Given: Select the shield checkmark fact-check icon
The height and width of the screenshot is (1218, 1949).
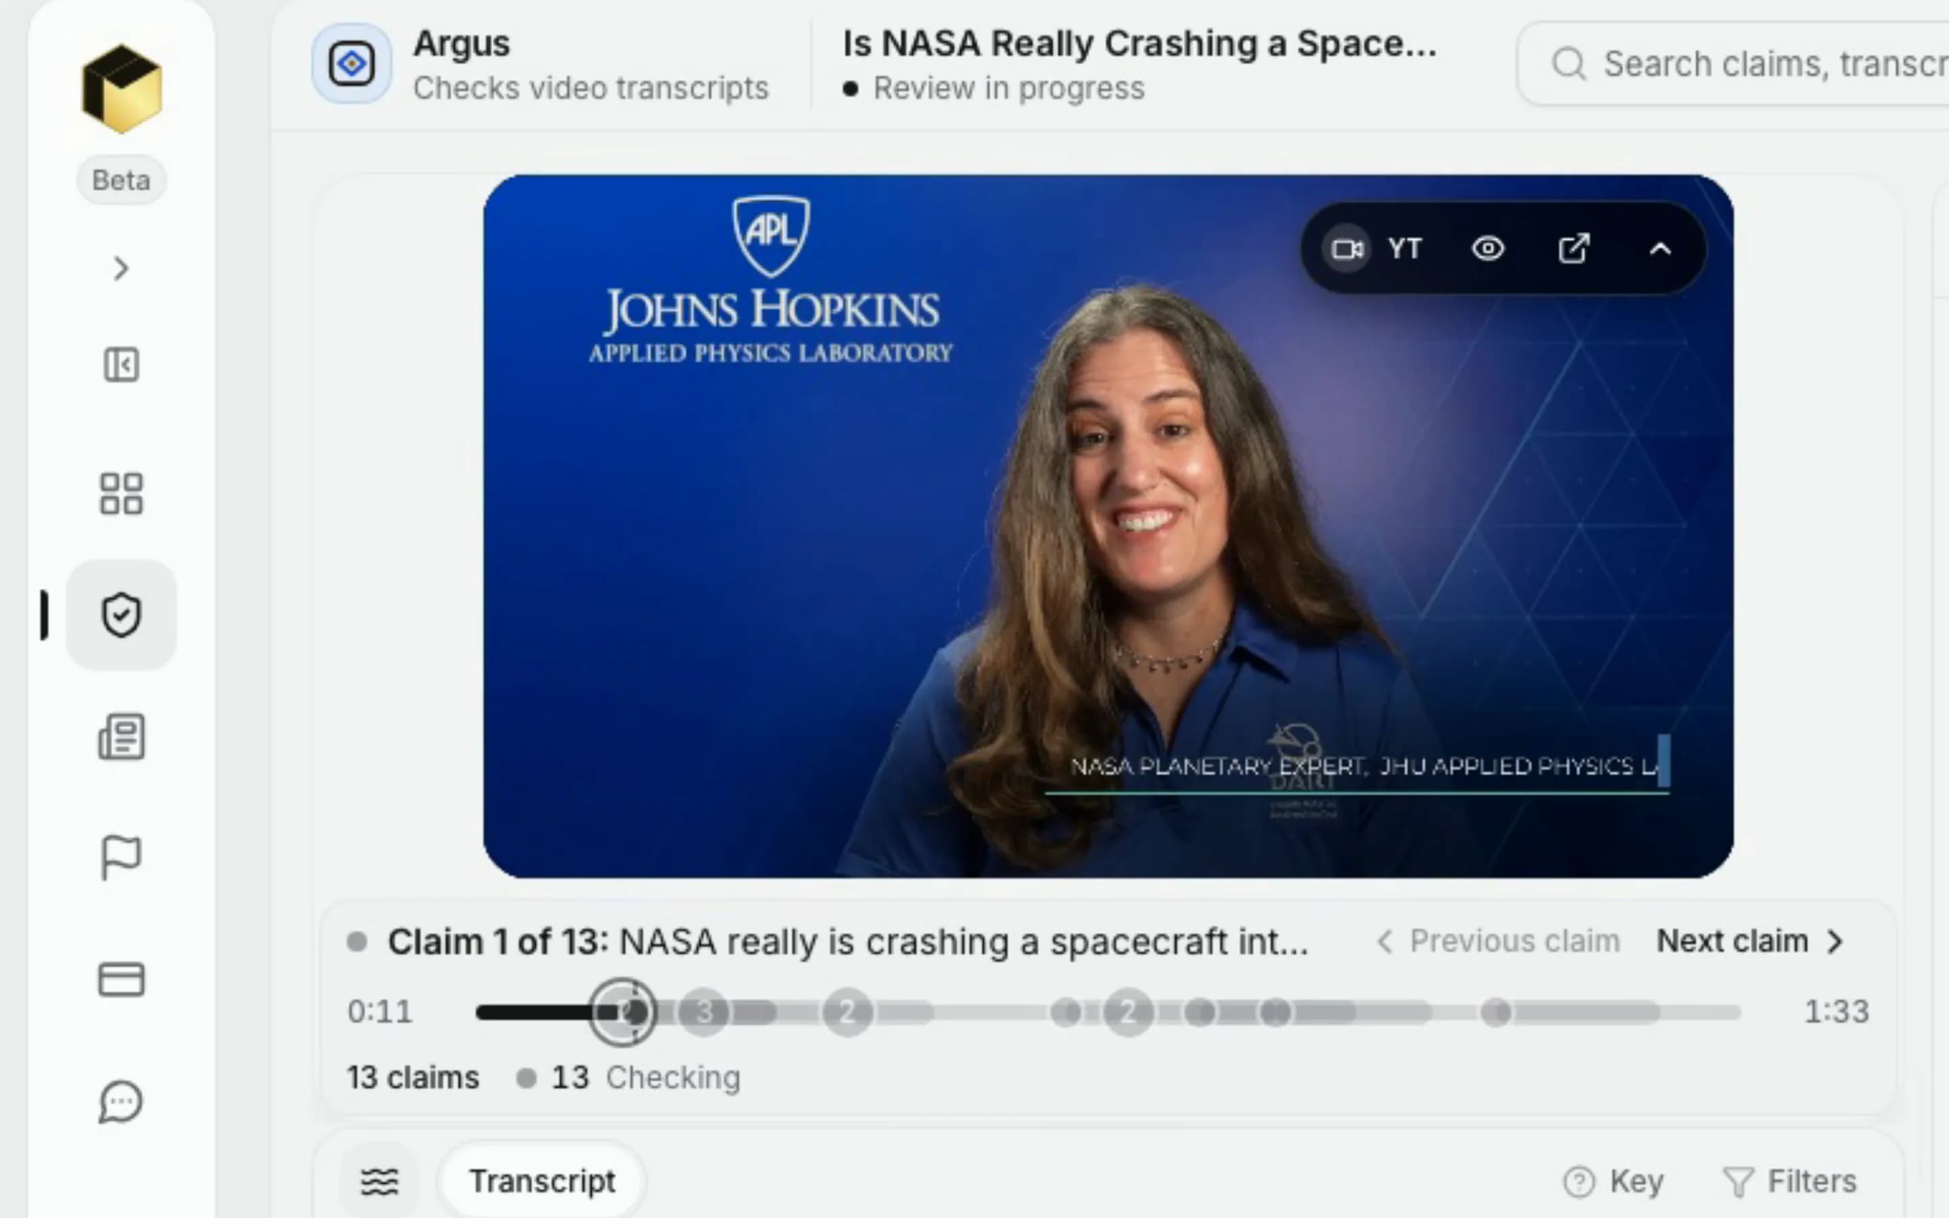Looking at the screenshot, I should tap(122, 614).
